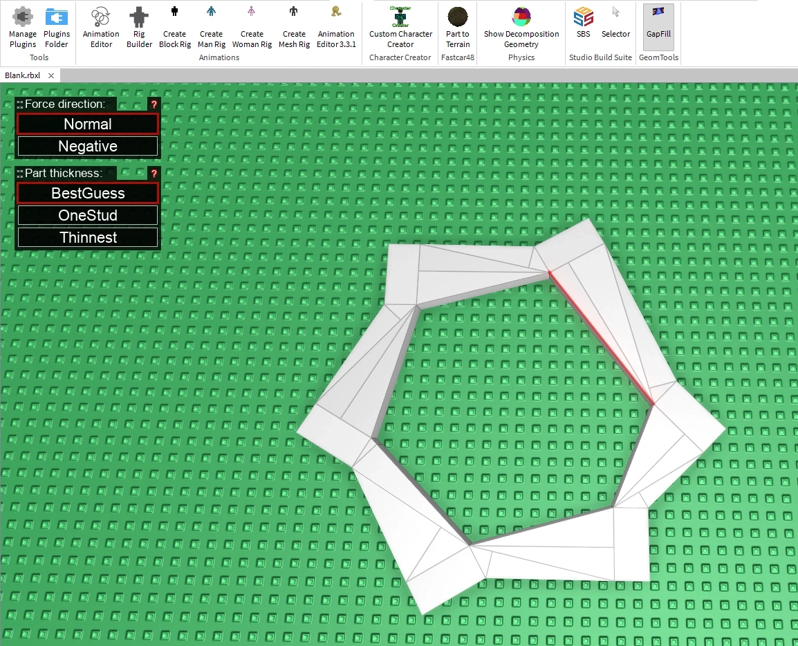Toggle the GapFill tool
The width and height of the screenshot is (798, 646).
pos(658,26)
